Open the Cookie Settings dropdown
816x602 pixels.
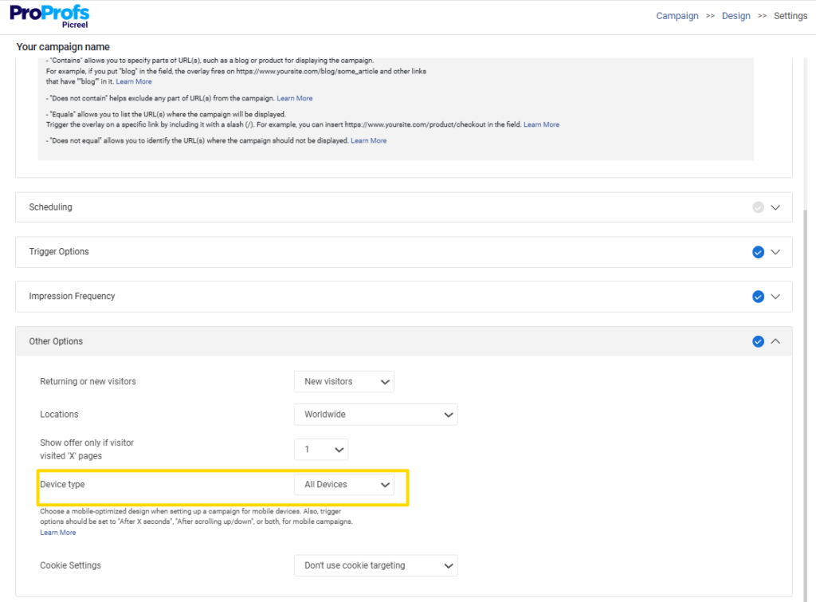coord(375,566)
